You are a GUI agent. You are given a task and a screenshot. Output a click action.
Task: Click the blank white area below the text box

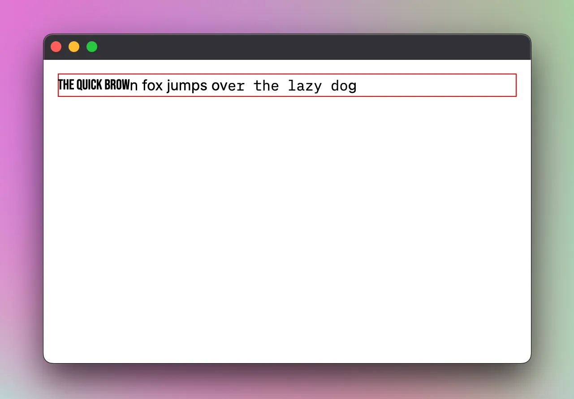pyautogui.click(x=287, y=224)
